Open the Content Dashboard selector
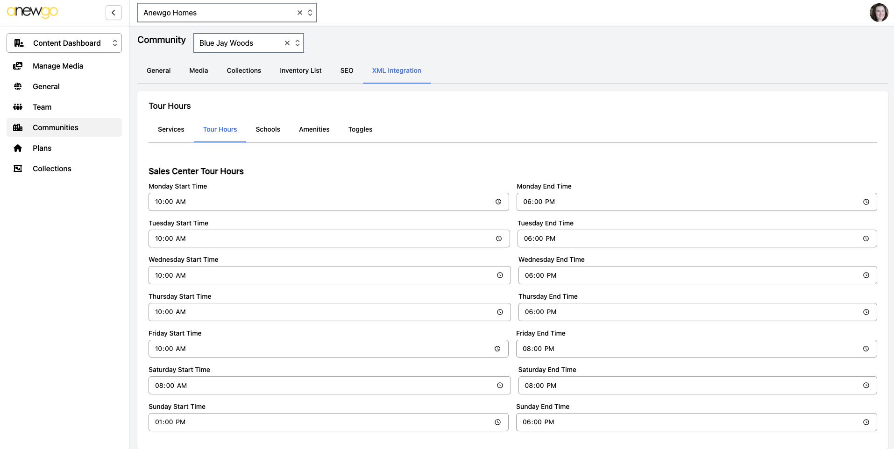Image resolution: width=894 pixels, height=449 pixels. click(64, 43)
